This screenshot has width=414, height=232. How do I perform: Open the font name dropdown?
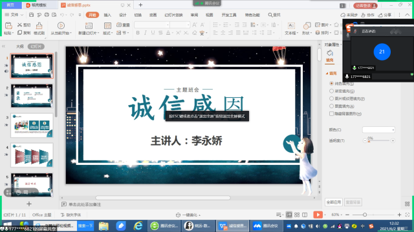click(168, 25)
